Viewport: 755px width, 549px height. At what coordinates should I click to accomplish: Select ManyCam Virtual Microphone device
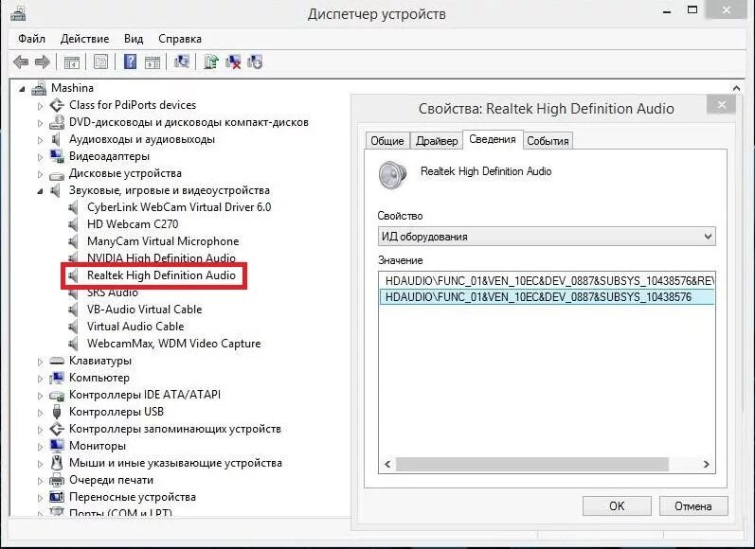coord(163,241)
